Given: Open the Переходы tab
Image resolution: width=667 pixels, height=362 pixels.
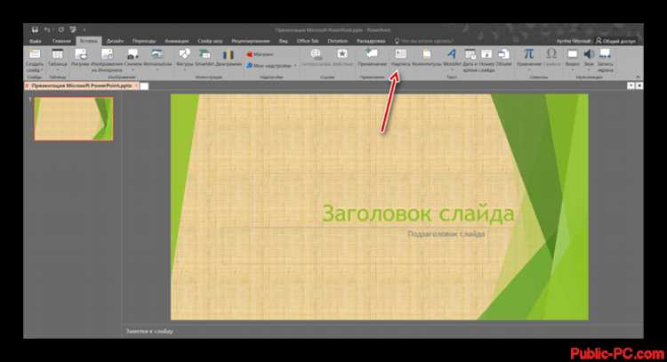Looking at the screenshot, I should pos(144,41).
